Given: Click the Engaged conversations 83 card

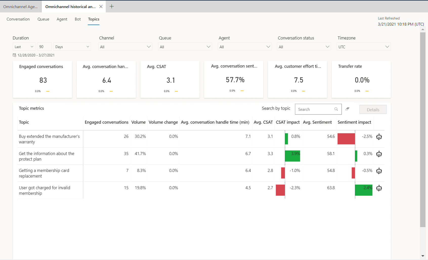Looking at the screenshot, I should 42,79.
